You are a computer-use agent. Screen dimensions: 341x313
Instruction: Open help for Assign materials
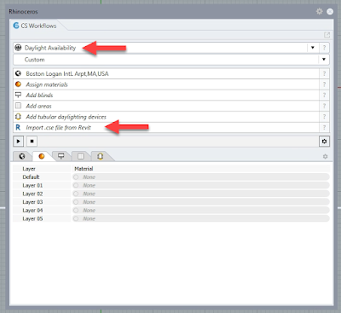tap(324, 84)
